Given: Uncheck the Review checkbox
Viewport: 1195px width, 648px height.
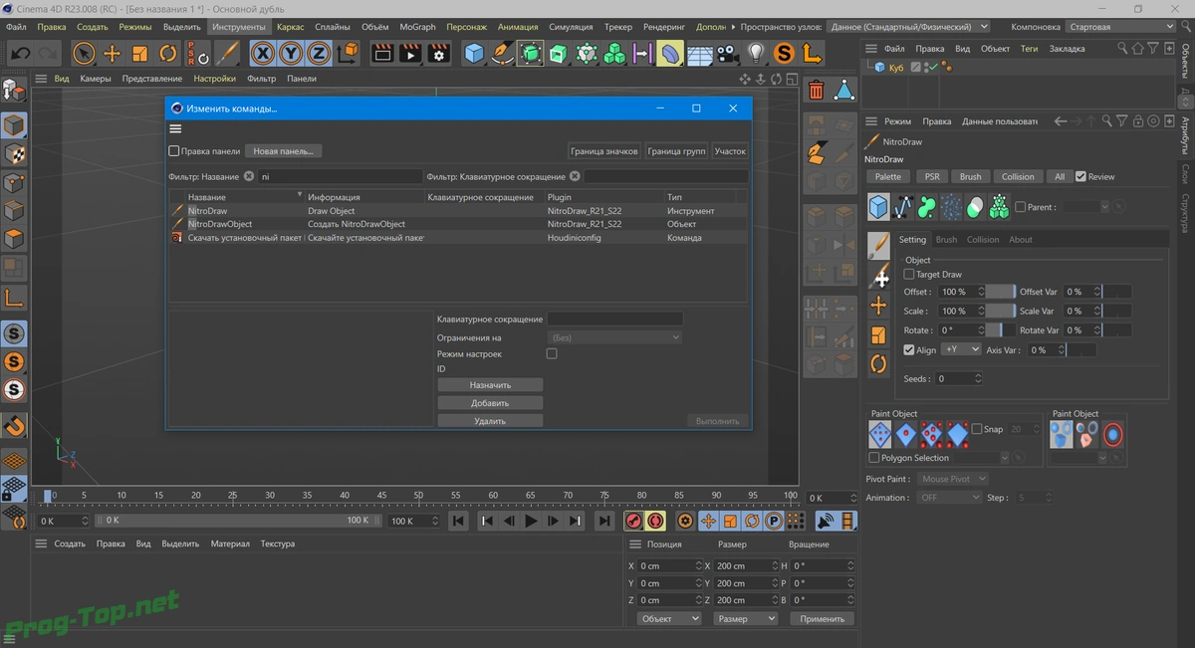Looking at the screenshot, I should point(1080,176).
